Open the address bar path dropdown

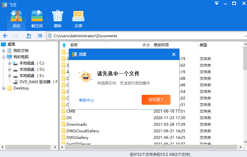[245, 36]
